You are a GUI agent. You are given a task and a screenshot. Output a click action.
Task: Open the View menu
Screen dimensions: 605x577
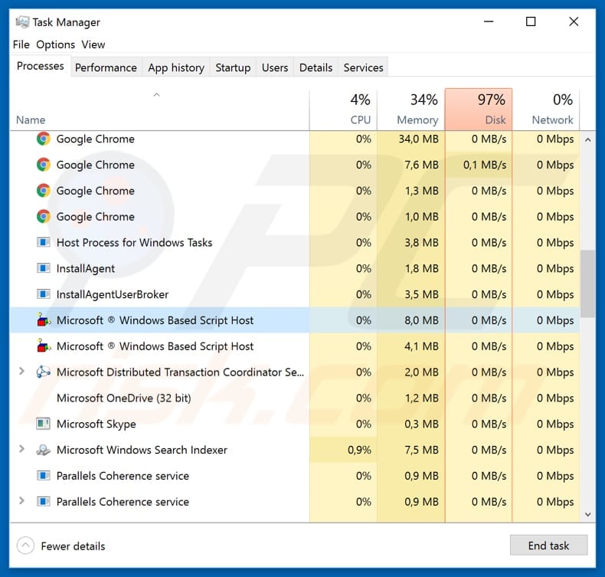93,44
